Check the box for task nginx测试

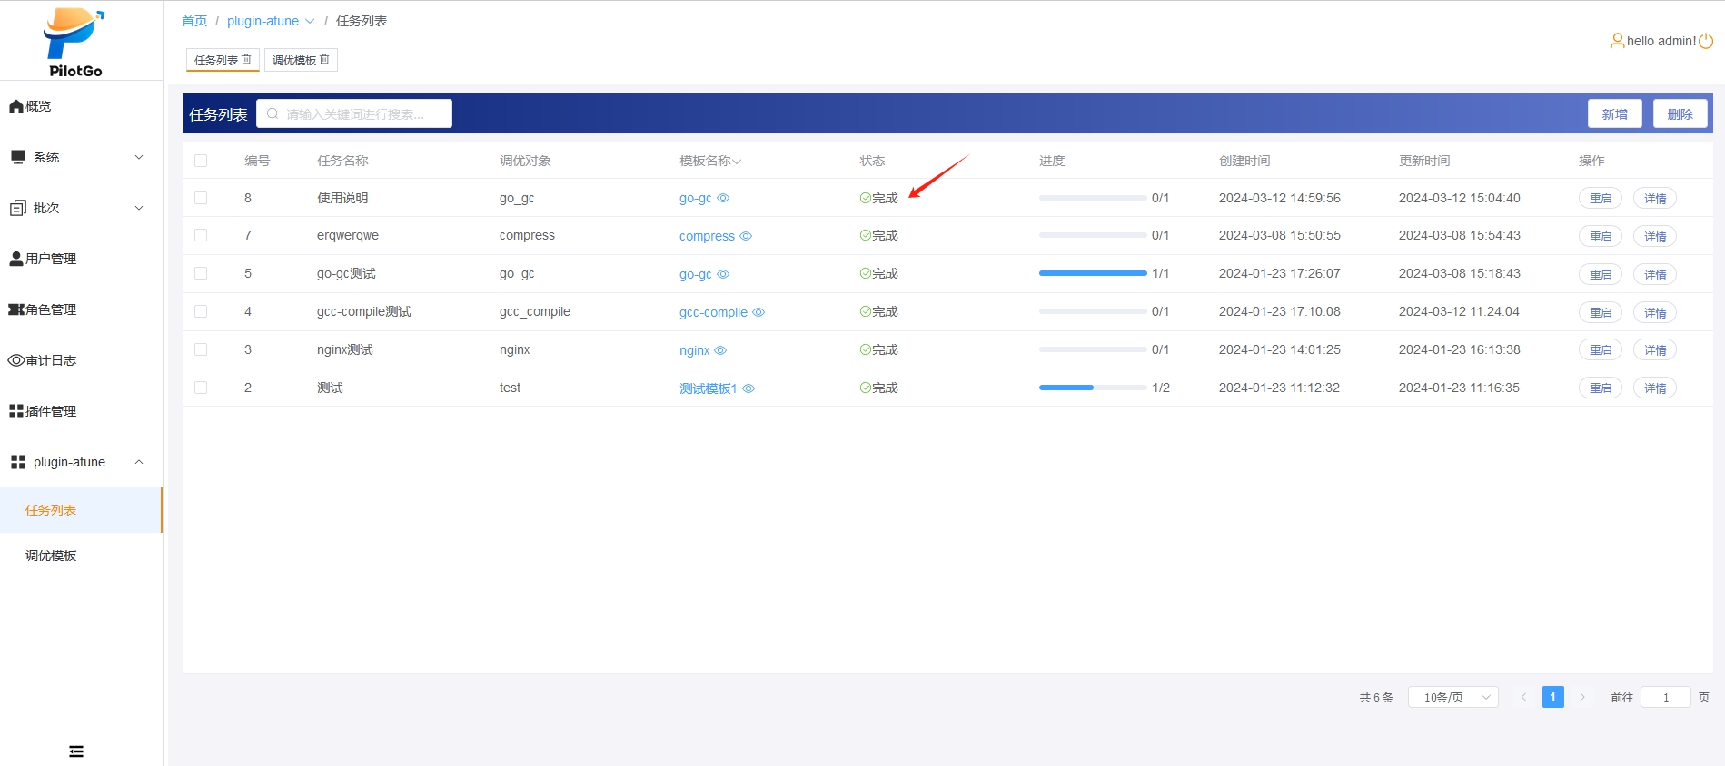pyautogui.click(x=201, y=349)
